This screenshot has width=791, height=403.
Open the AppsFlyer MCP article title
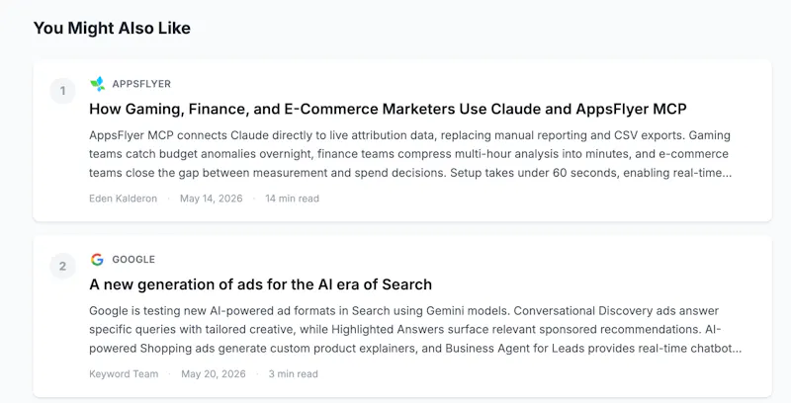[388, 109]
